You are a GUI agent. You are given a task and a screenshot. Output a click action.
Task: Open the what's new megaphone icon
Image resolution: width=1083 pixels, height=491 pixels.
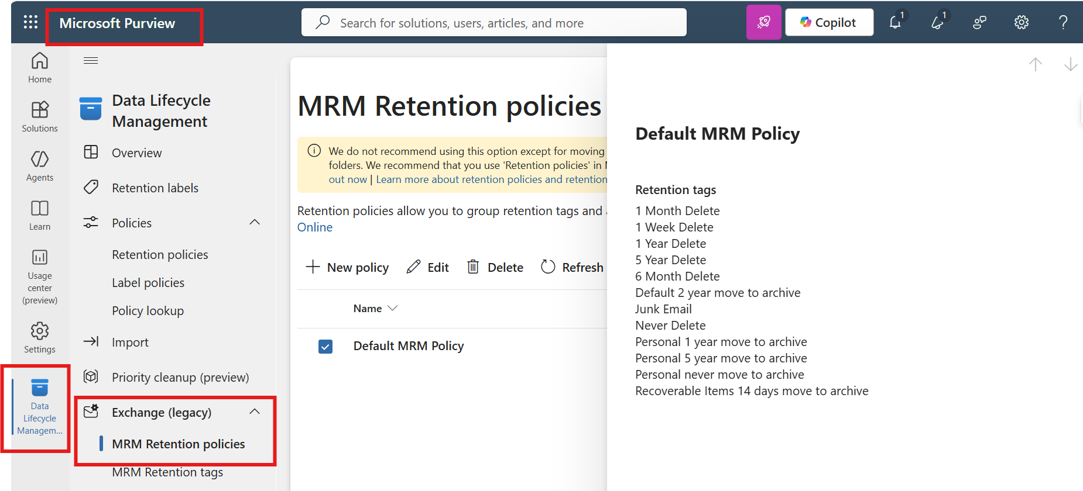pyautogui.click(x=937, y=22)
